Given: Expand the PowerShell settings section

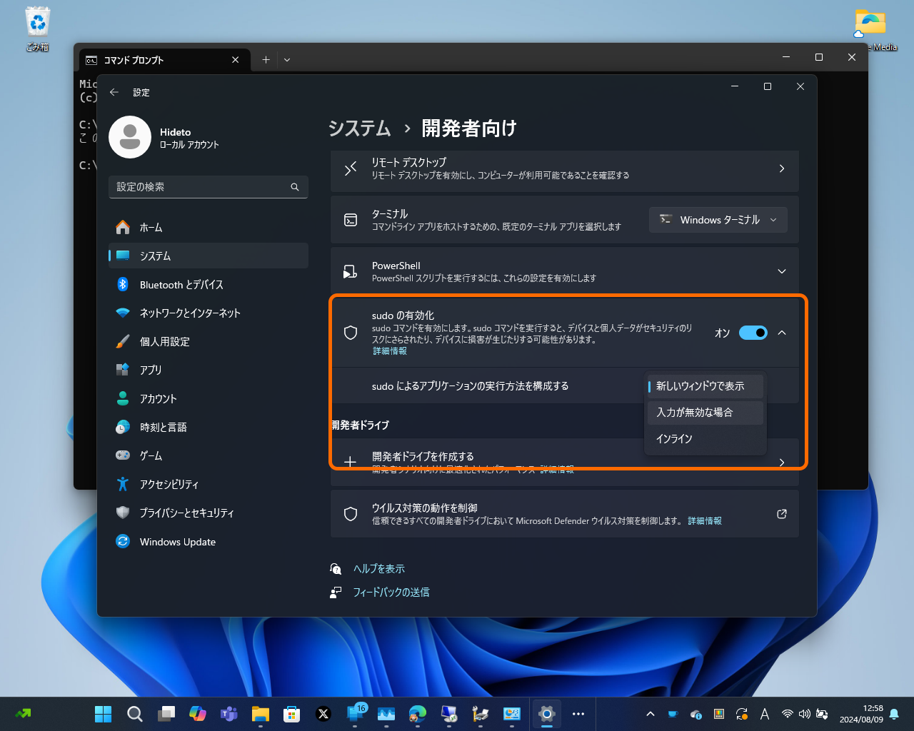Looking at the screenshot, I should pos(782,271).
